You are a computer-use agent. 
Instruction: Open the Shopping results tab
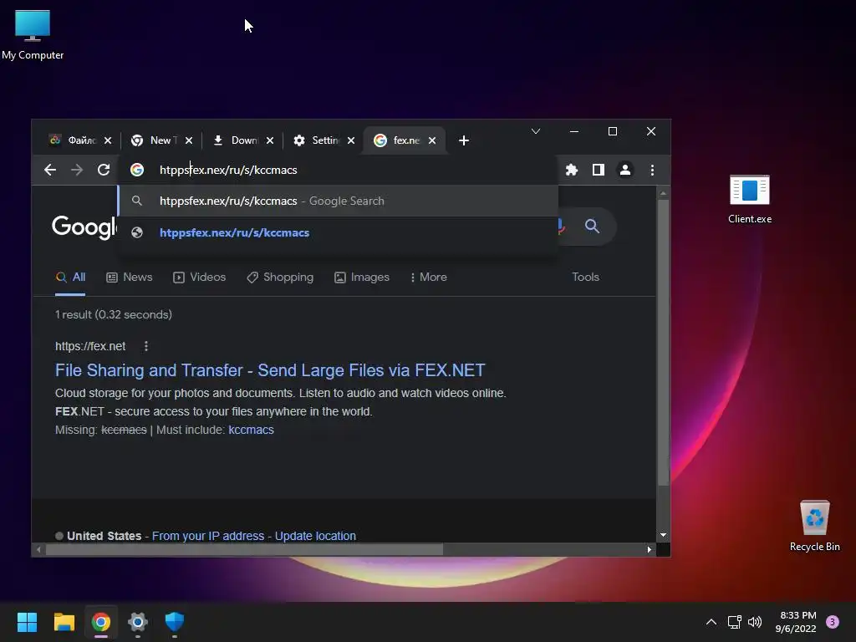coord(280,278)
